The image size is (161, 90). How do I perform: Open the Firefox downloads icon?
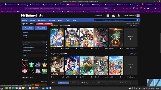tap(123, 8)
